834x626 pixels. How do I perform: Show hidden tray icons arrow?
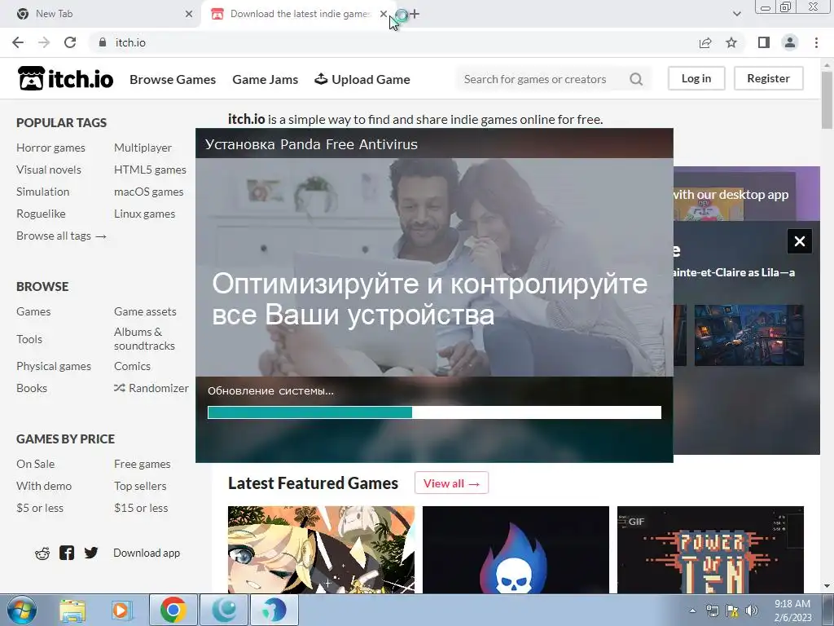692,611
